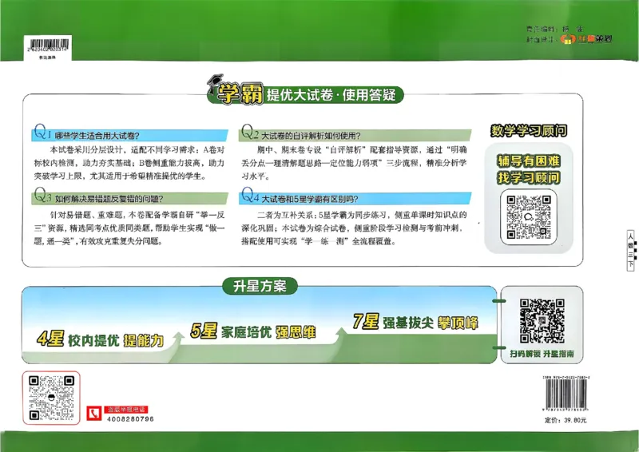The height and width of the screenshot is (452, 639).
Task: Click the 5星 label
Action: (204, 331)
